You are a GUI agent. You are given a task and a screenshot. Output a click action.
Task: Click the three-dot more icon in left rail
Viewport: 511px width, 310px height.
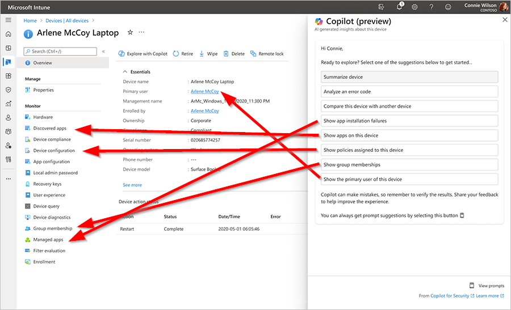click(x=9, y=179)
